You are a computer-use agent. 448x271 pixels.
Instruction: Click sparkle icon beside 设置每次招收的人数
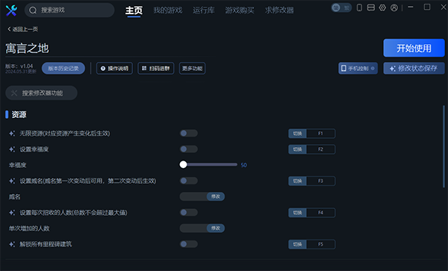coord(12,213)
